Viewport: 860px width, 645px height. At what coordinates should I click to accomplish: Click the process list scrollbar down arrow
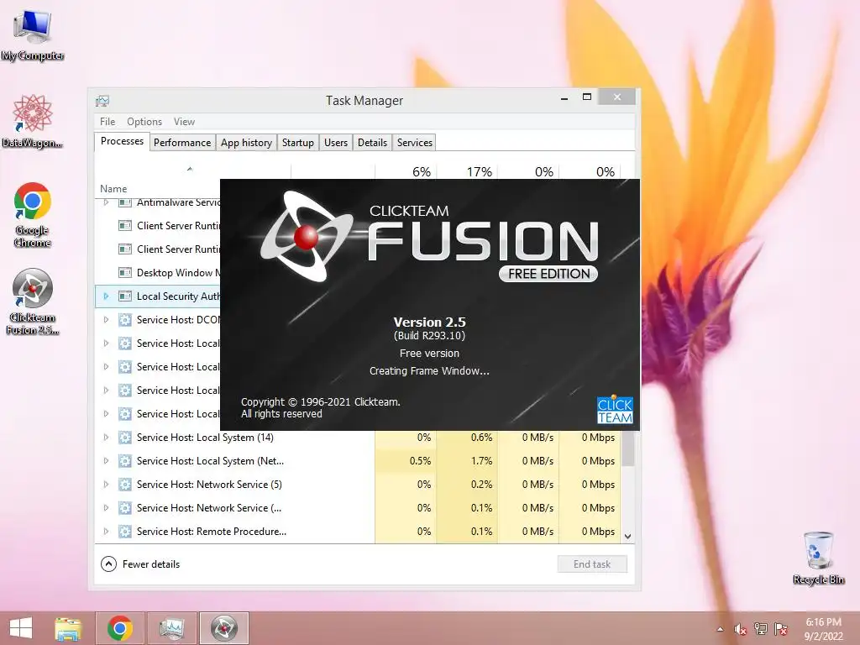coord(628,537)
